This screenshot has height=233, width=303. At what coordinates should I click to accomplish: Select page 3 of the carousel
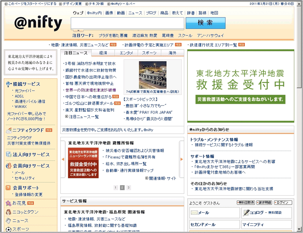tap(129, 187)
